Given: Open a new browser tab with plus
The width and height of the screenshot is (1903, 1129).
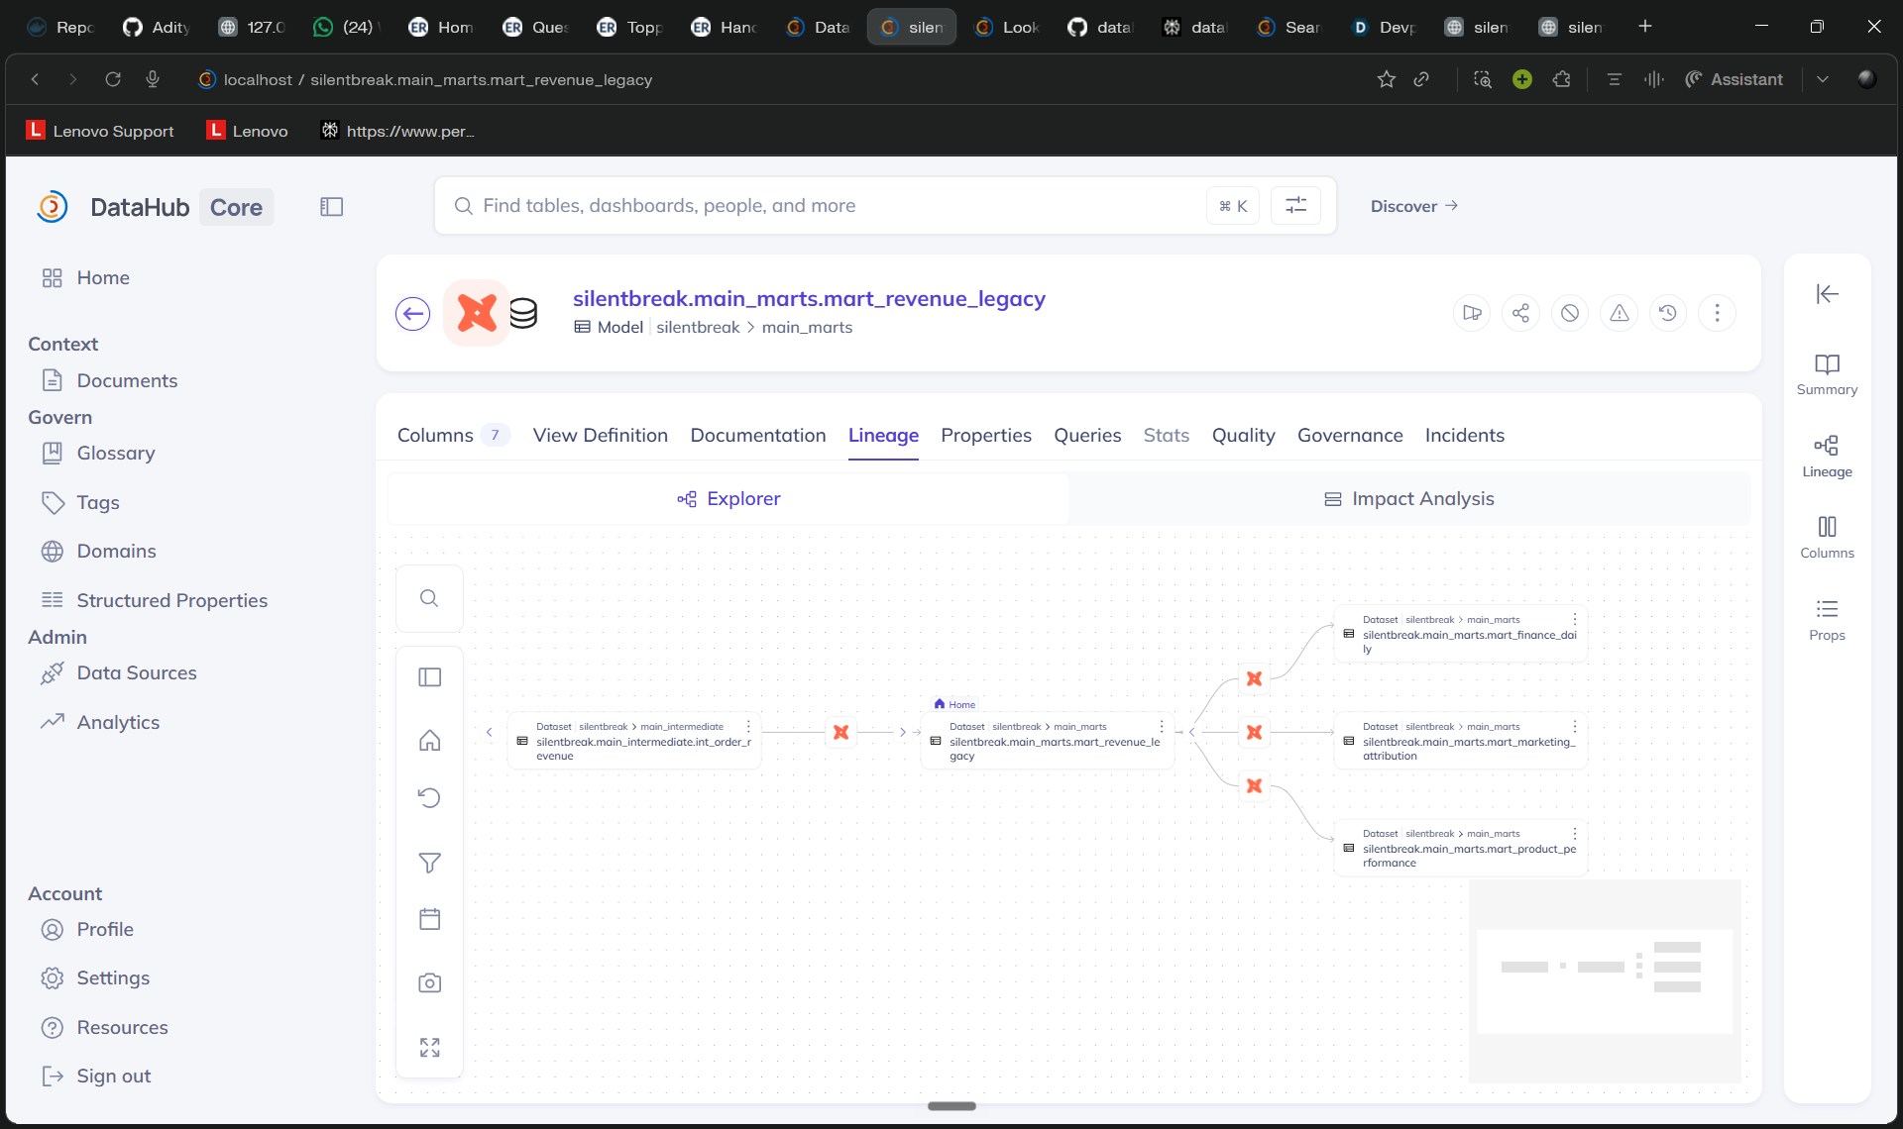Looking at the screenshot, I should (1645, 27).
